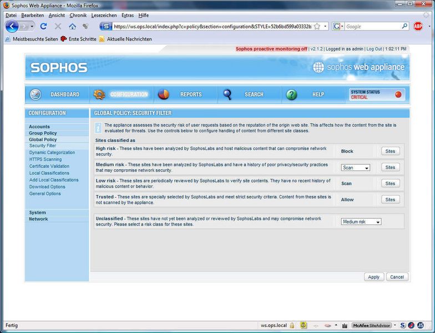Screen dimensions: 435x333
Task: Open the Ansicht menu
Action: tap(57, 16)
